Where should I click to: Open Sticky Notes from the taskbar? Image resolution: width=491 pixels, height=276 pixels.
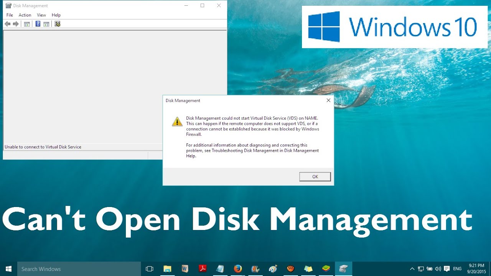pos(308,269)
